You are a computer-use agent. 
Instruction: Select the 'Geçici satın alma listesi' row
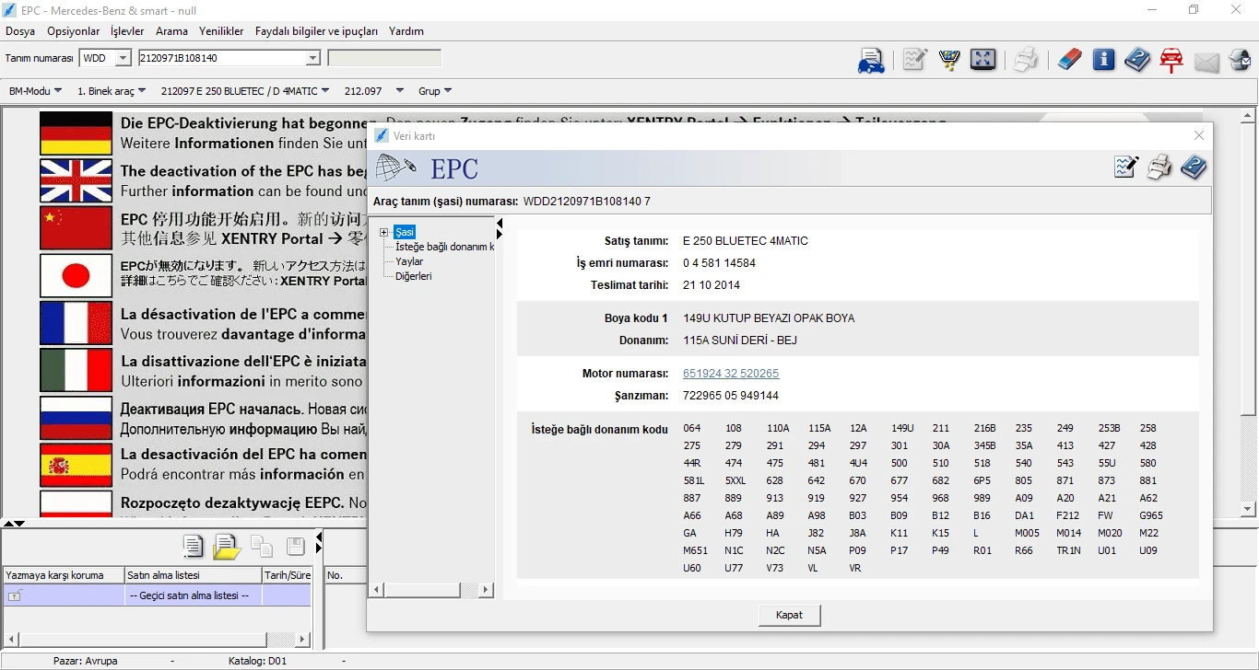click(157, 595)
